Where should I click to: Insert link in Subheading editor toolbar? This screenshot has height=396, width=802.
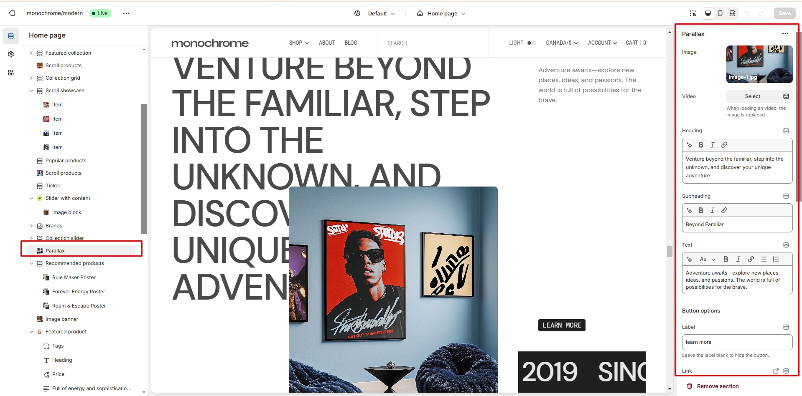[724, 210]
